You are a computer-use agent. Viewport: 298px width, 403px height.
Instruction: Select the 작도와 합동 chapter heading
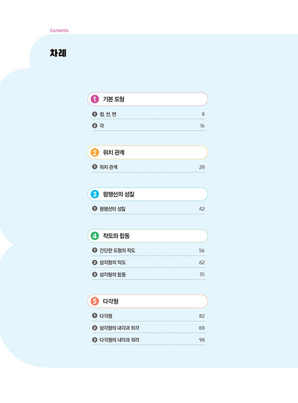(148, 236)
